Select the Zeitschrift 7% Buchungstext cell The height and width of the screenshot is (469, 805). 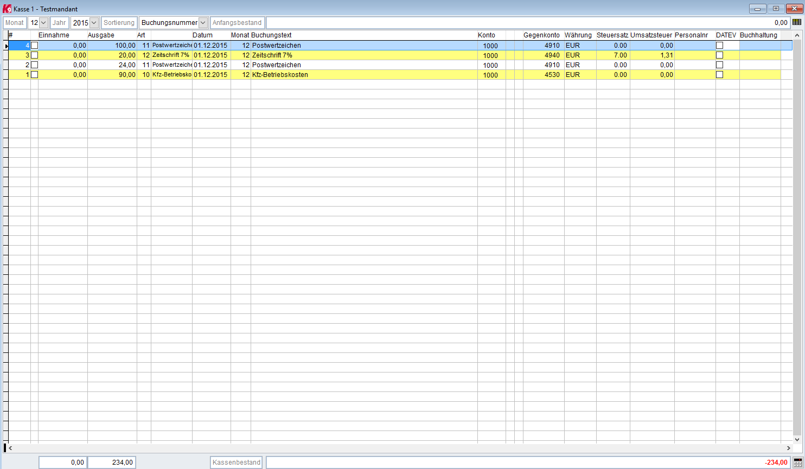[364, 55]
